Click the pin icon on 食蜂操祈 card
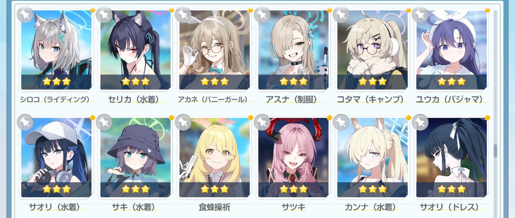The image size is (515, 218). pos(183,122)
